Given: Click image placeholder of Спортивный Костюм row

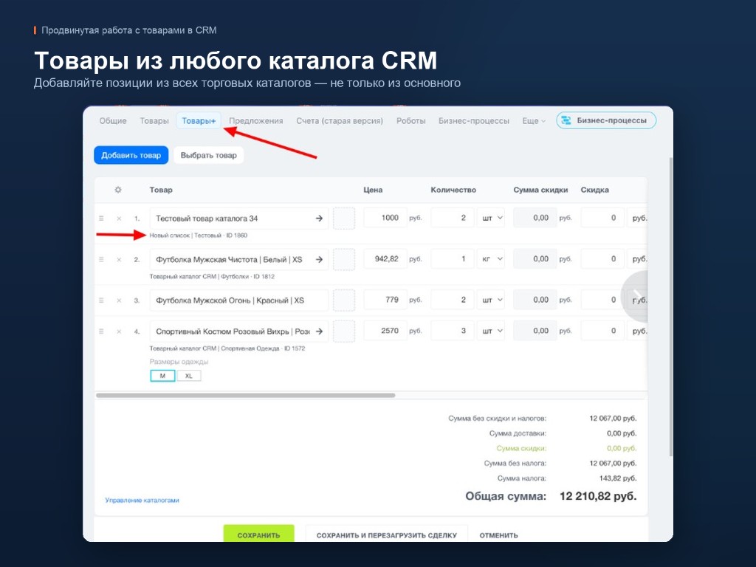Looking at the screenshot, I should point(344,331).
